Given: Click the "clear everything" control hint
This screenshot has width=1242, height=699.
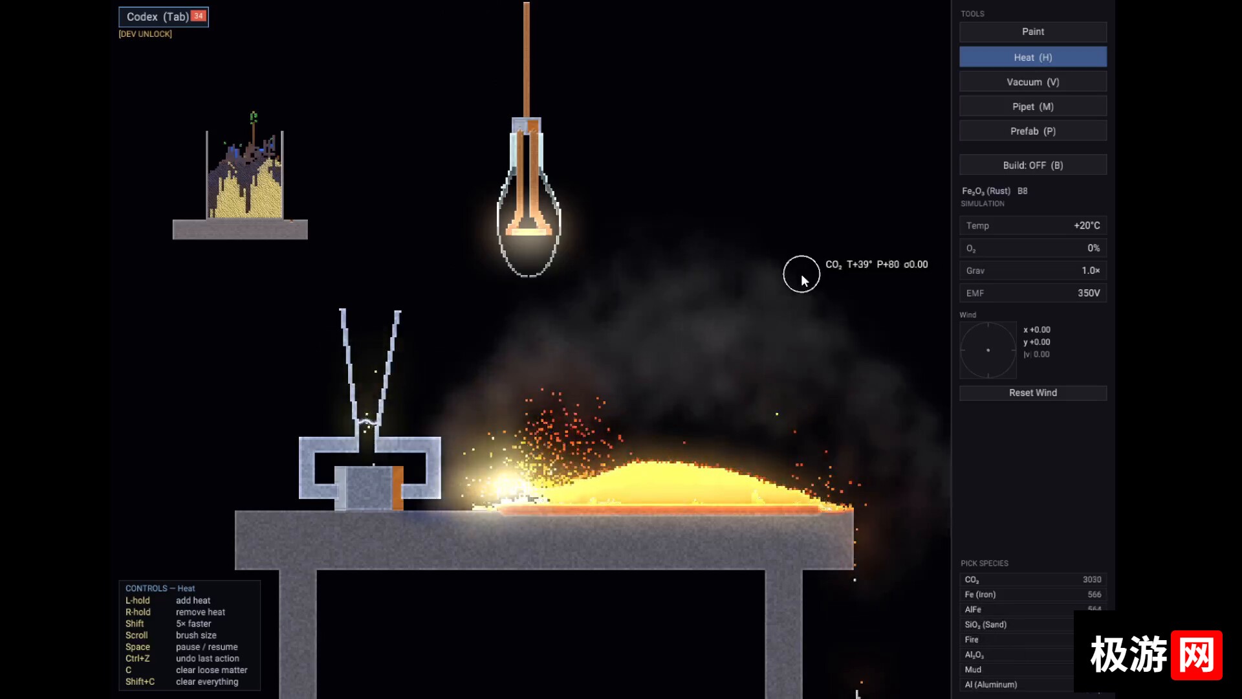Looking at the screenshot, I should (207, 682).
